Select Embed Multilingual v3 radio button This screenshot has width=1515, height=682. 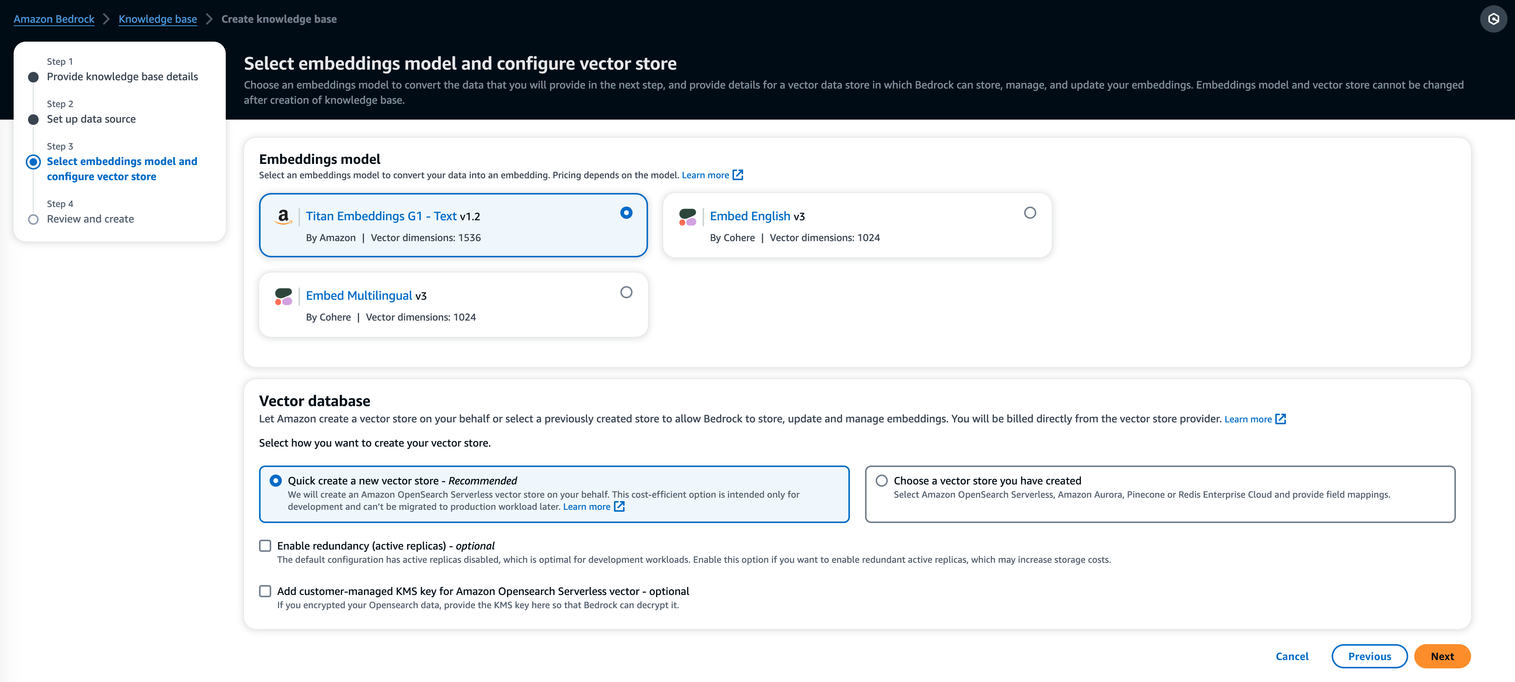pos(626,292)
